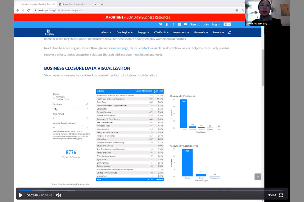Open the Twitter social icon
Image resolution: width=304 pixels, height=202 pixels.
[161, 24]
